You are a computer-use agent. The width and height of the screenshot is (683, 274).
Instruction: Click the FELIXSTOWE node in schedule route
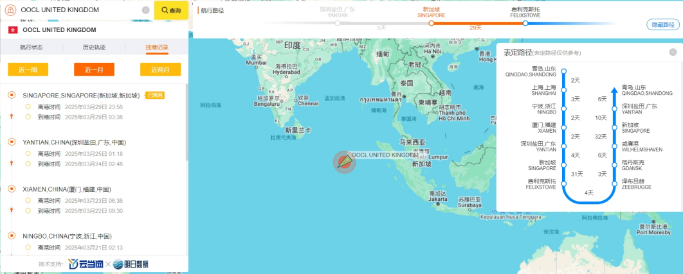pyautogui.click(x=563, y=184)
